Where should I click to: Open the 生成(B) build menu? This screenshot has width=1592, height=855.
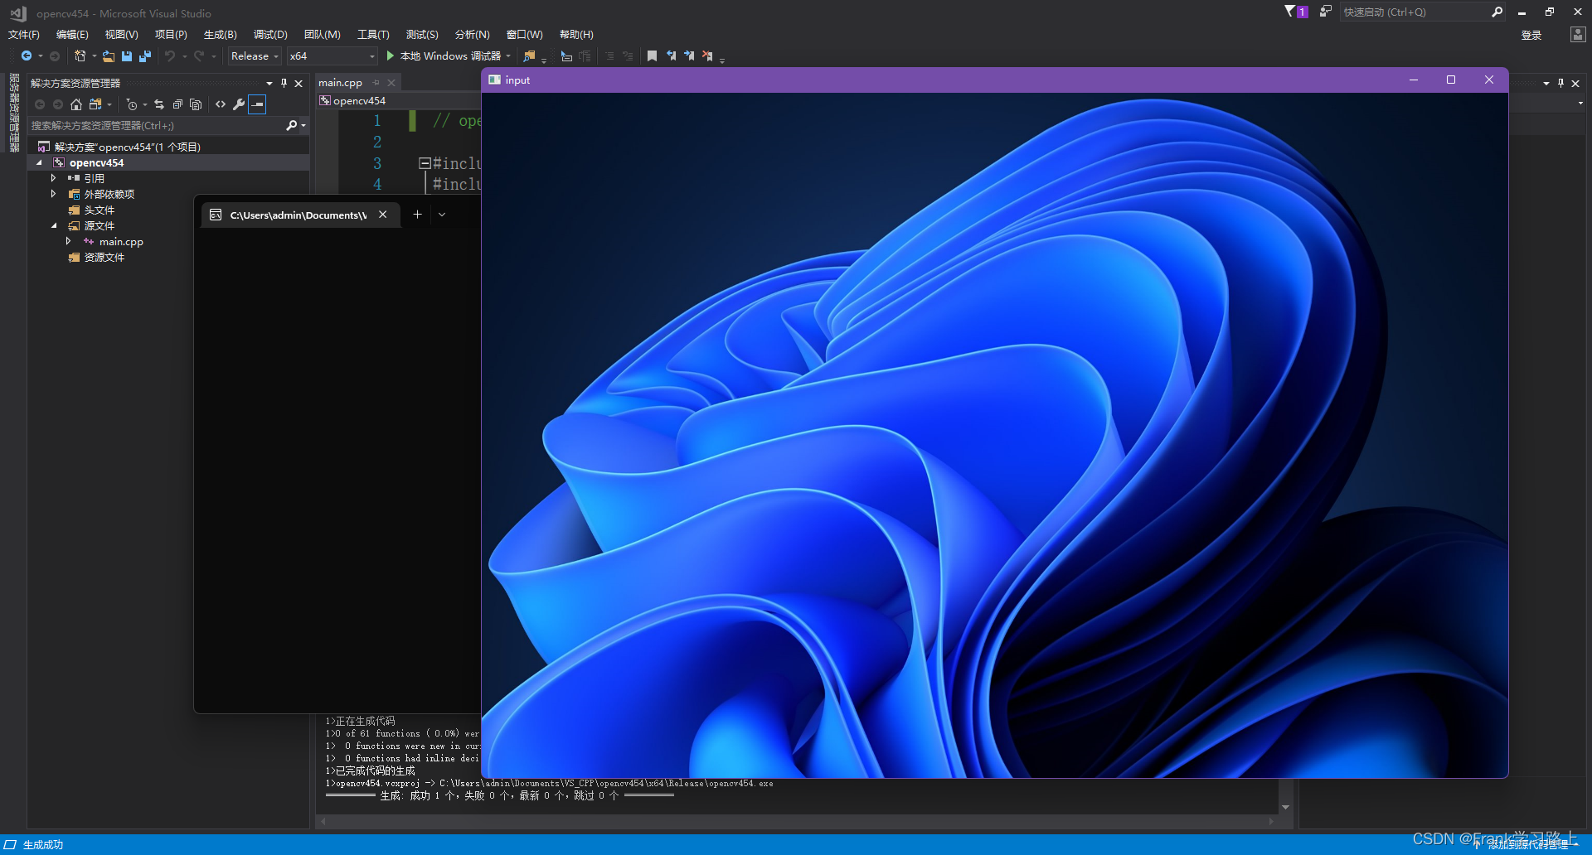(221, 35)
